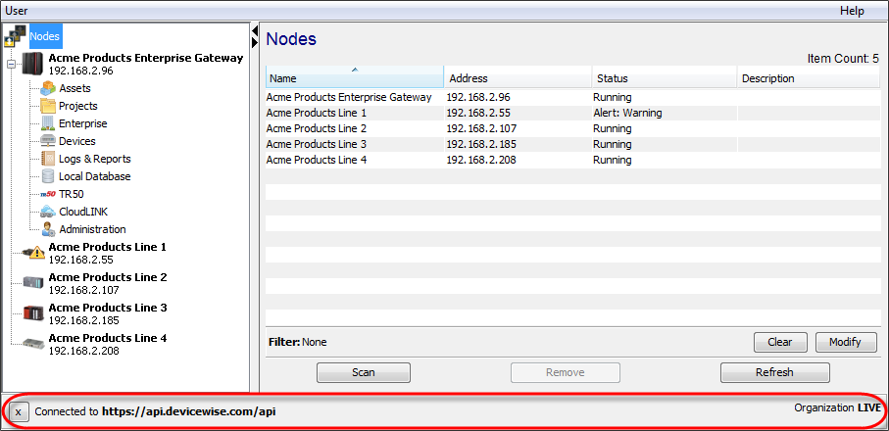Click the TR50 icon
The width and height of the screenshot is (889, 431).
pos(48,194)
